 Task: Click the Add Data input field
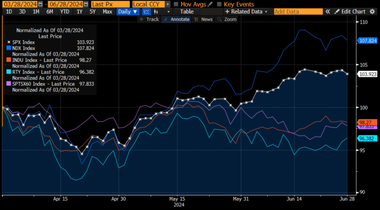coord(298,11)
